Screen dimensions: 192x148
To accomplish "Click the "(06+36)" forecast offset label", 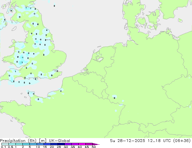I will click(x=183, y=141).
